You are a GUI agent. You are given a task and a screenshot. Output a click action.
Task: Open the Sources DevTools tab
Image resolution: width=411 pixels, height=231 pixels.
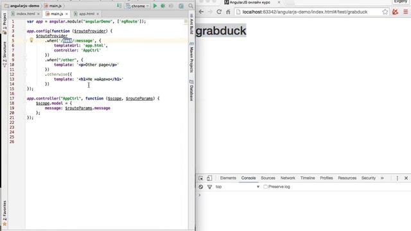268,178
